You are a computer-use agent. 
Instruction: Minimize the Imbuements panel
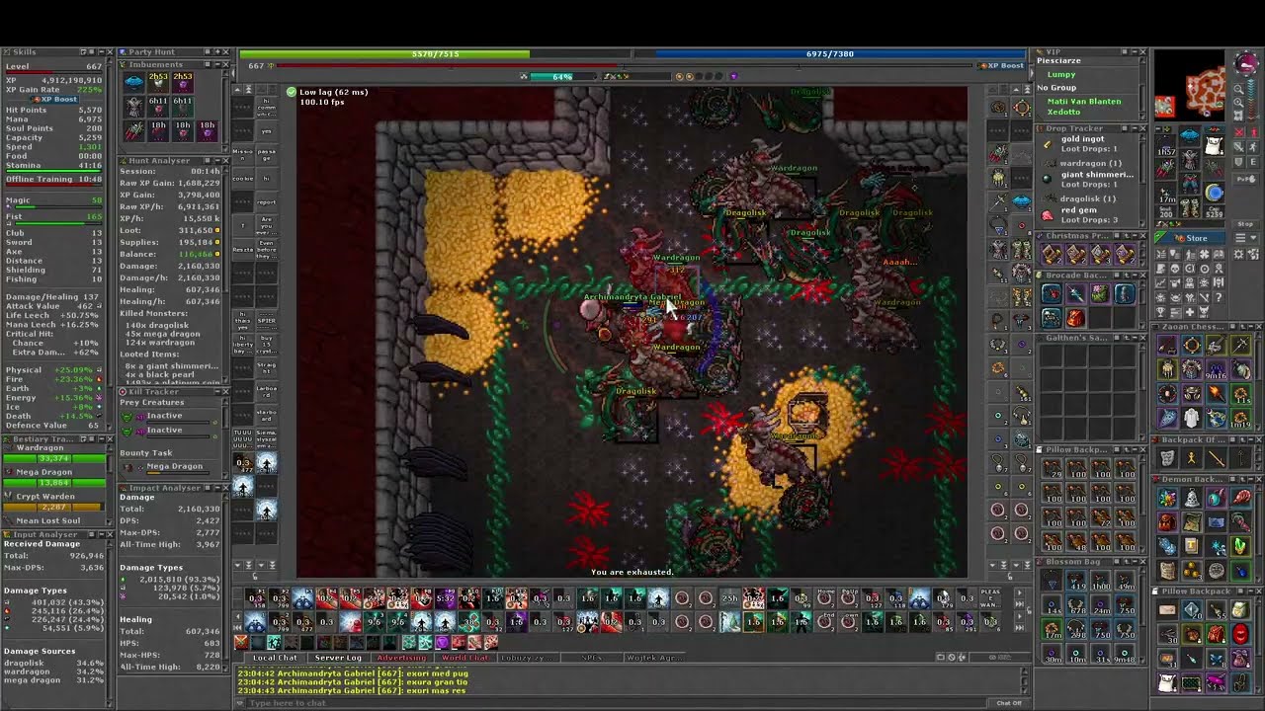pos(217,64)
